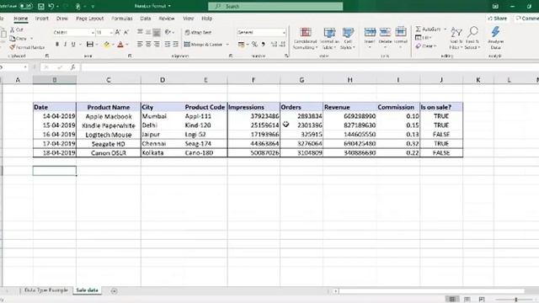The image size is (539, 303).
Task: Click the Comma Style icon
Action: [x=263, y=44]
